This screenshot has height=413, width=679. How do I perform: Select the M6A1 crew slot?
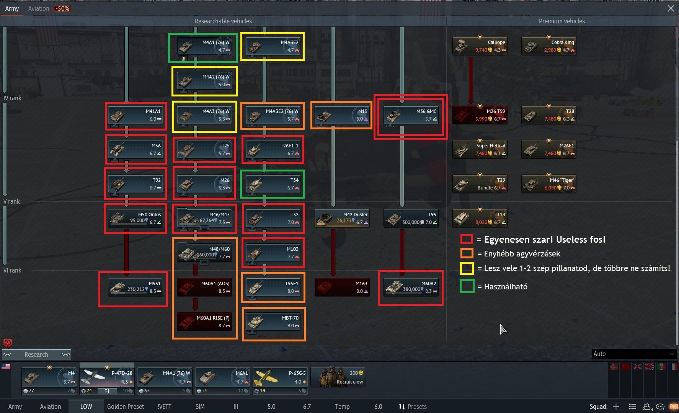[x=222, y=380]
